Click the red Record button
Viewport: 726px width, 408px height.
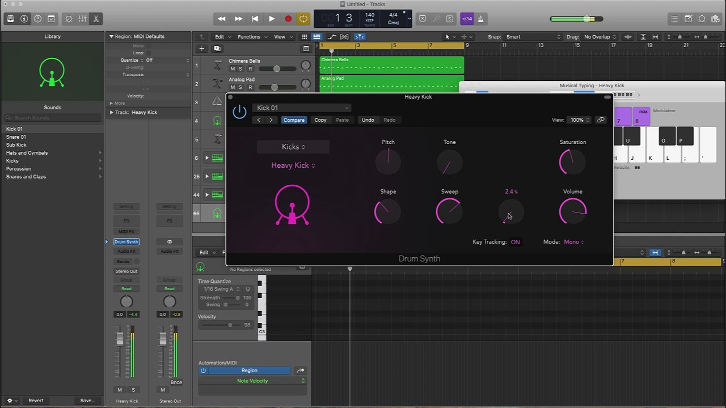[288, 19]
